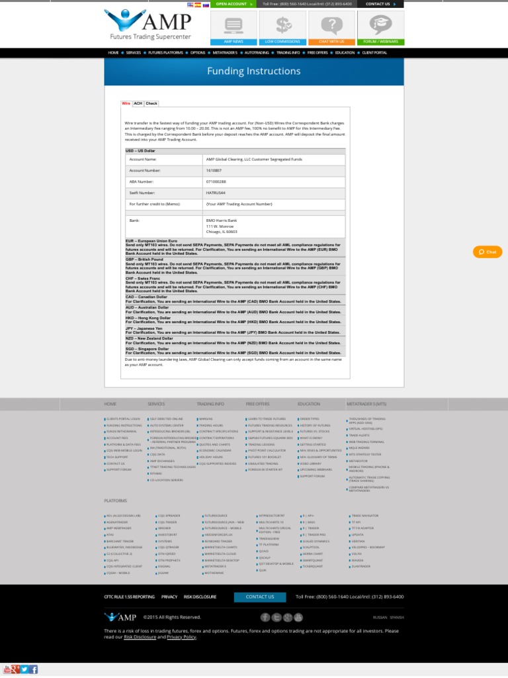Open the Funds Withdrawal footer link
This screenshot has height=678, width=508.
(122, 432)
